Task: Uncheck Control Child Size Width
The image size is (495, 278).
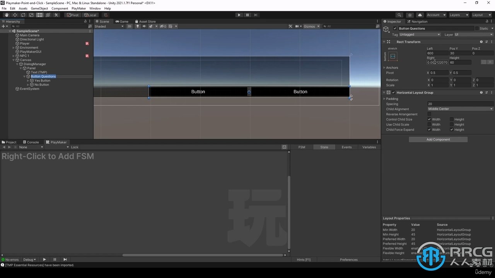Action: 429,119
